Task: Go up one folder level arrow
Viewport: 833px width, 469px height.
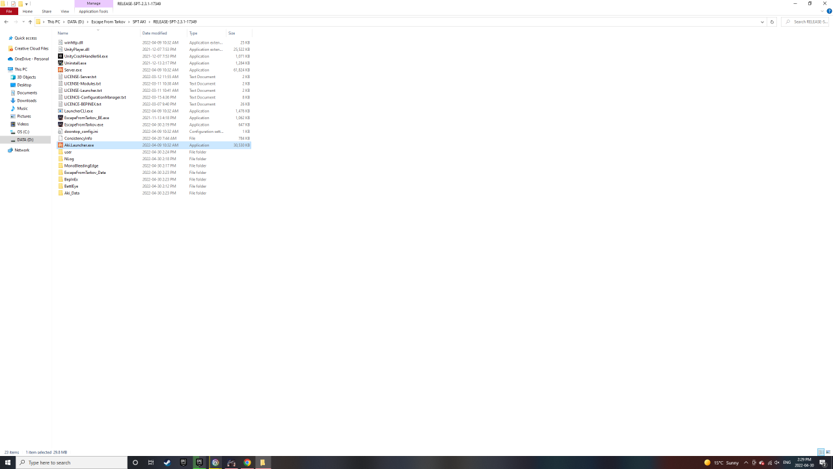Action: (x=30, y=21)
